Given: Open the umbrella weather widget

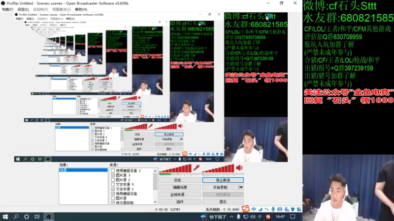Looking at the screenshot, I should click(203, 217).
